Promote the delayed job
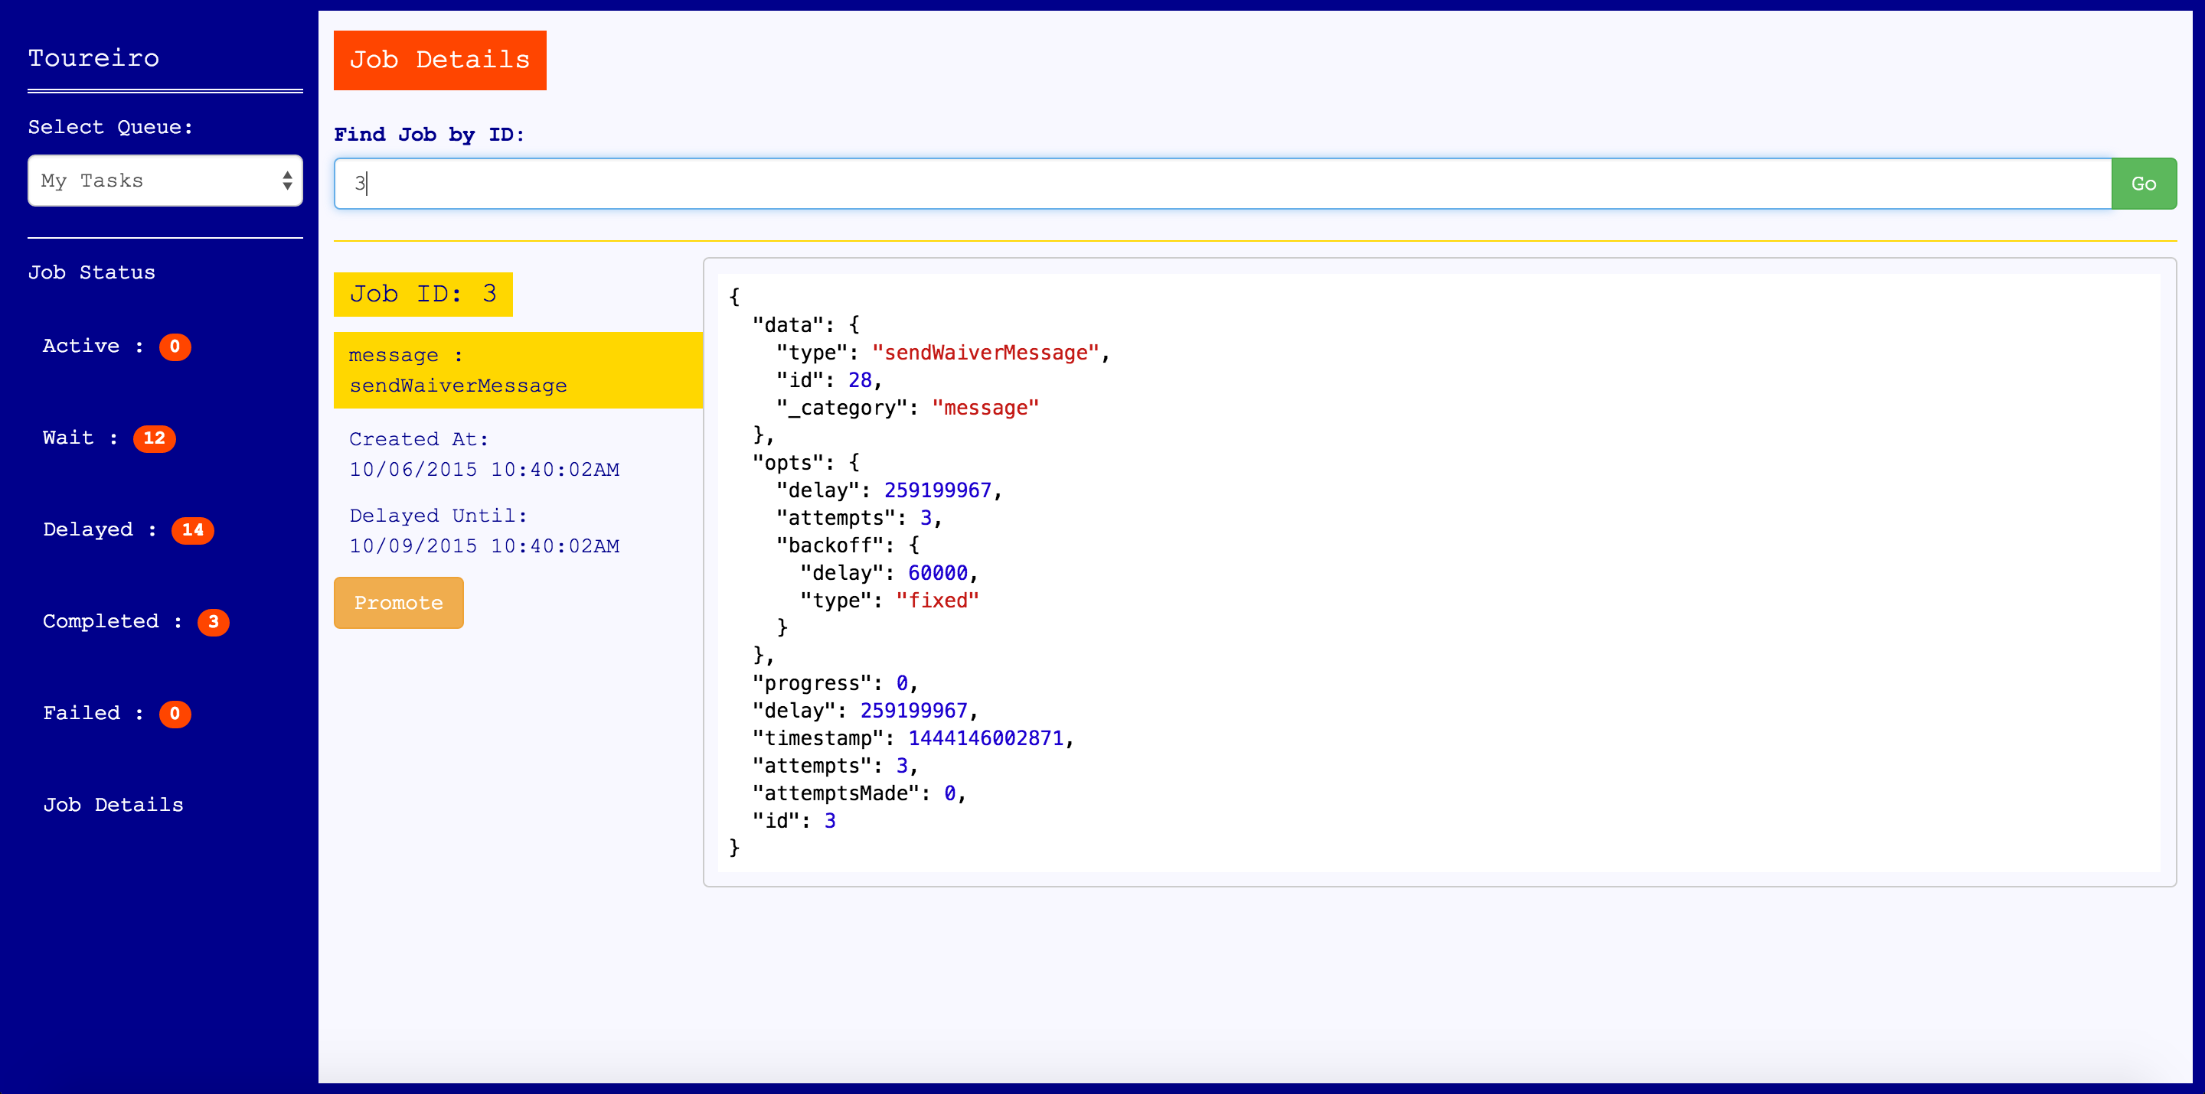This screenshot has height=1094, width=2205. click(398, 603)
